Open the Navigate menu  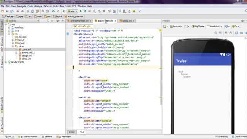(x=22, y=6)
